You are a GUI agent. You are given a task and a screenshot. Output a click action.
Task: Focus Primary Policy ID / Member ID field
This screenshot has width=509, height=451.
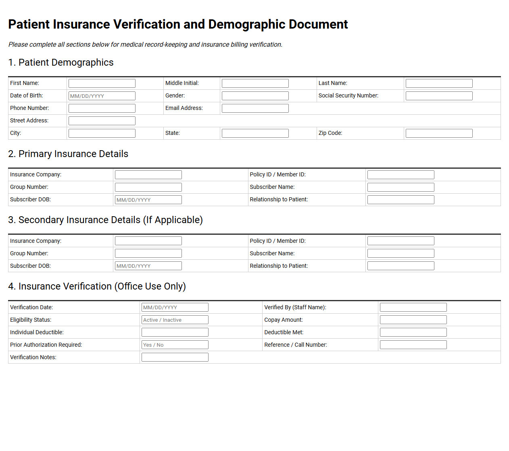pos(401,175)
